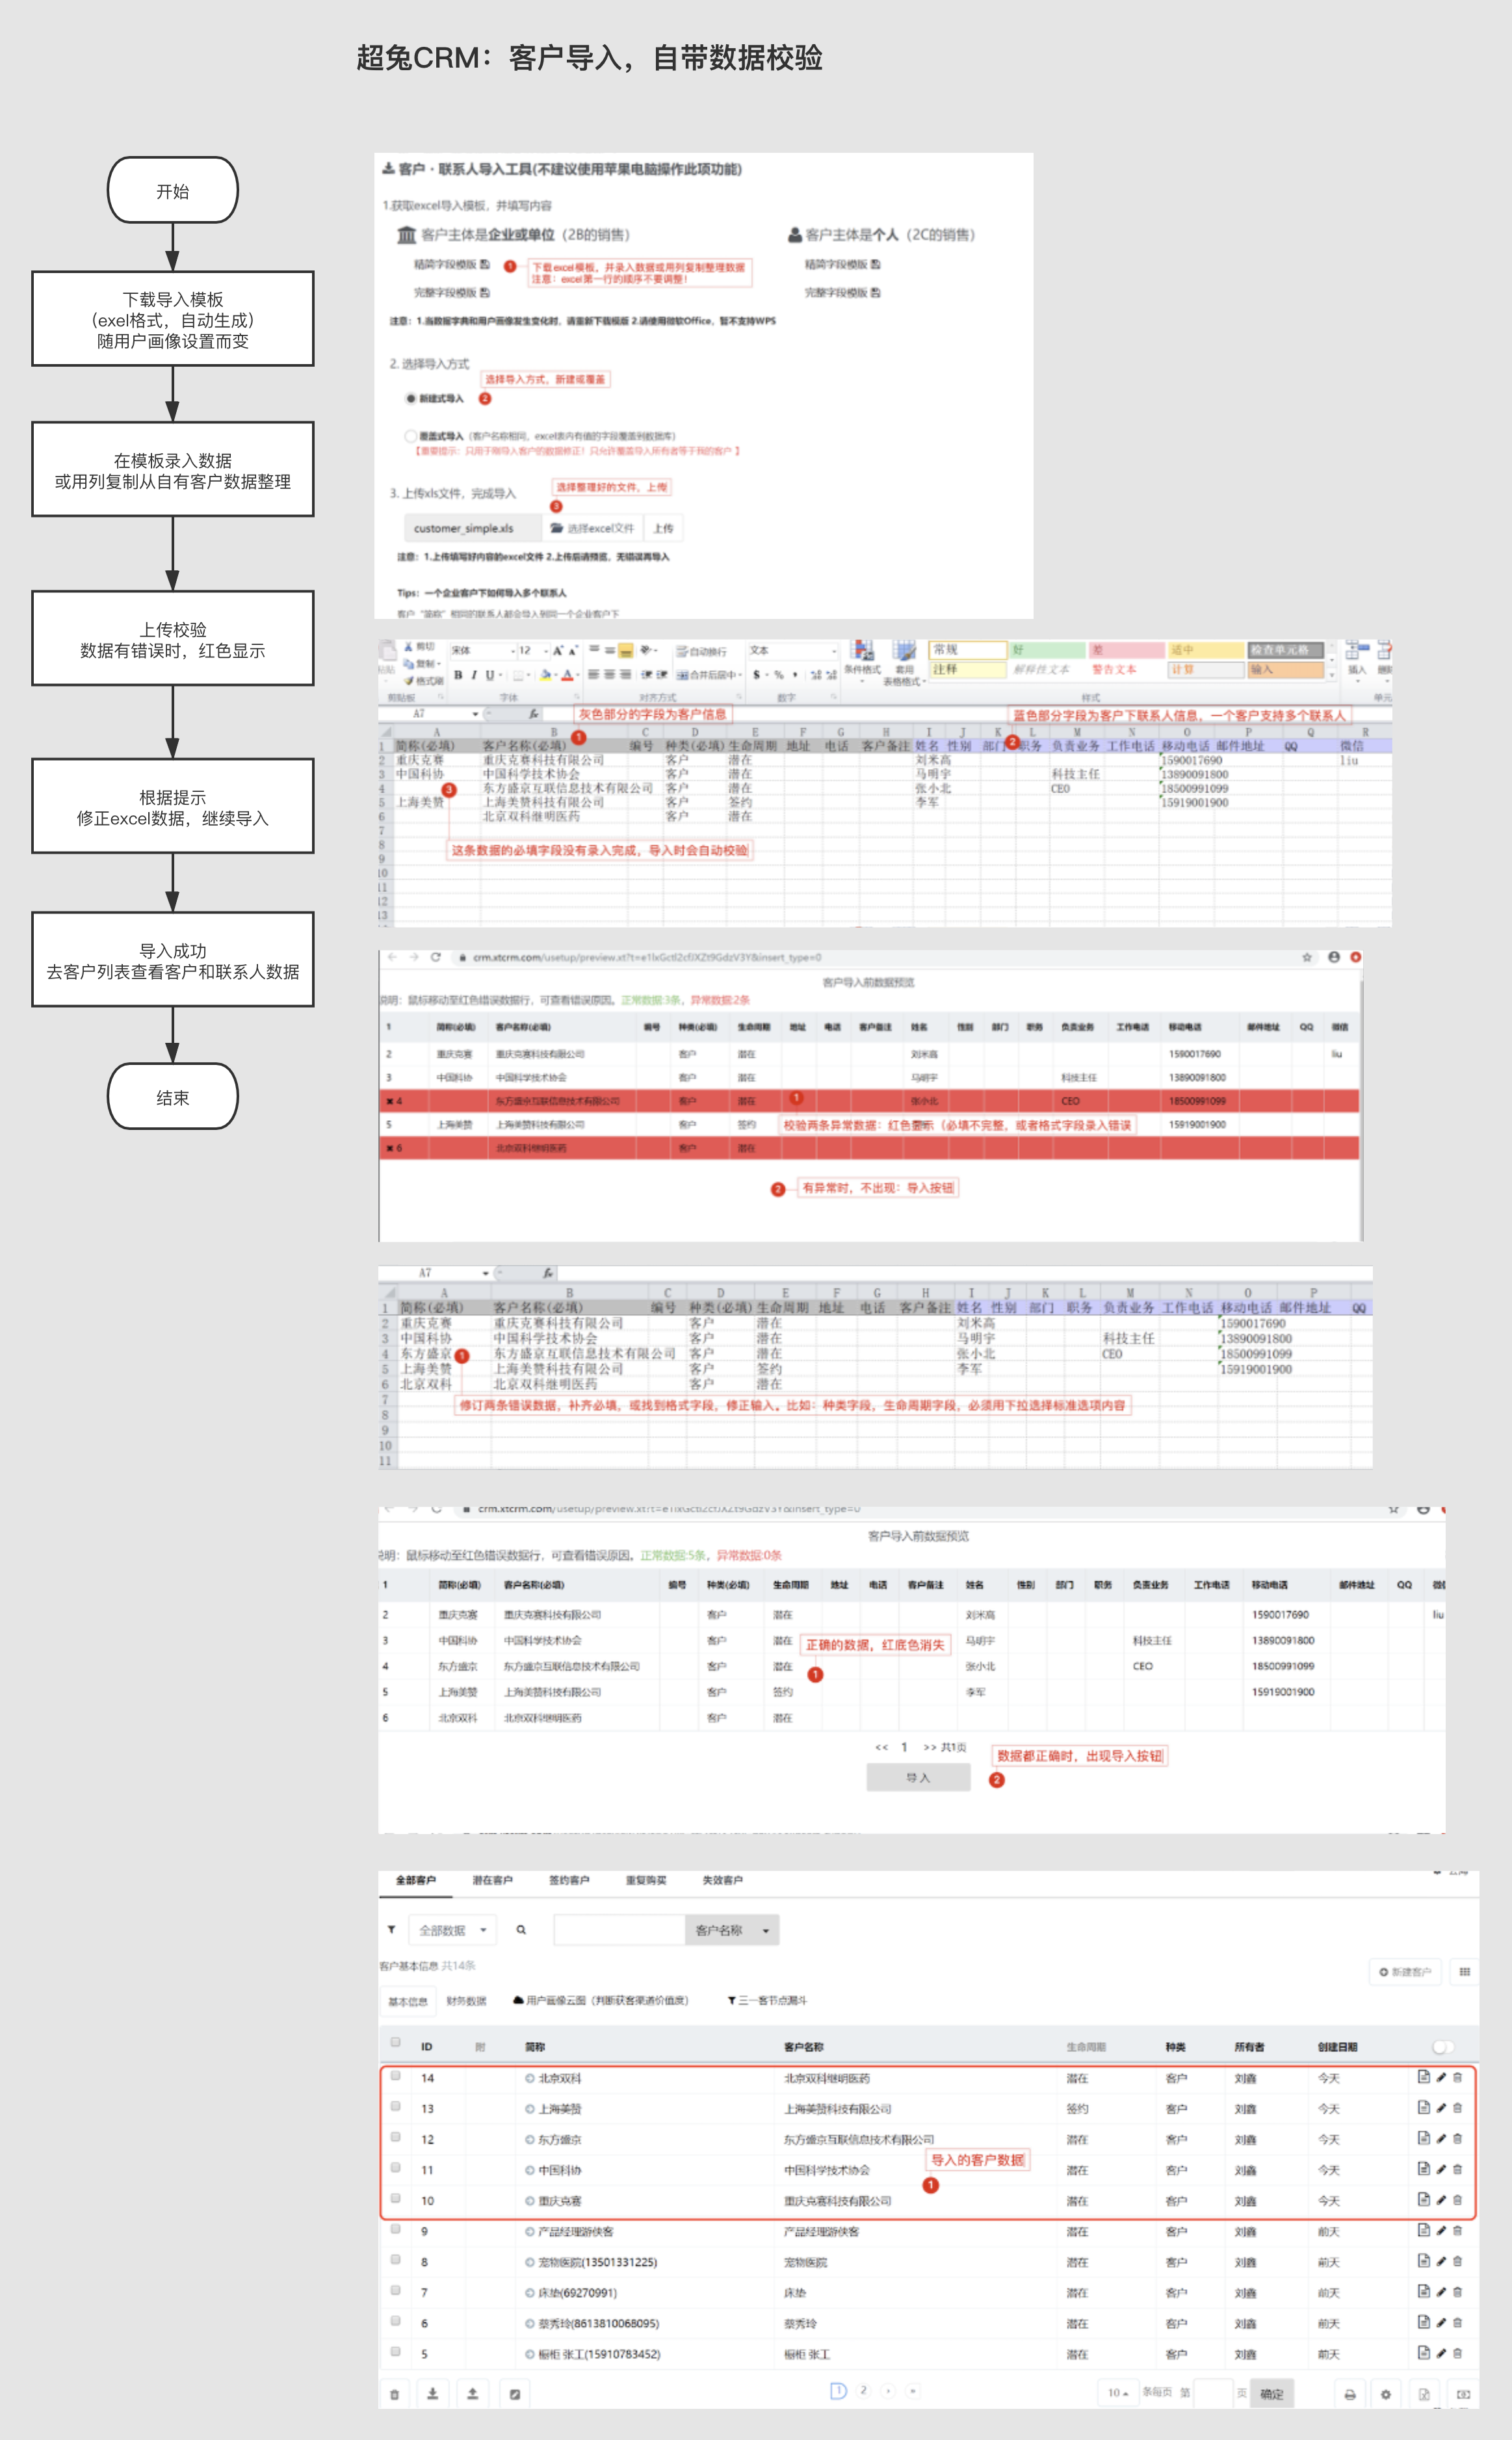Viewport: 1512px width, 2440px height.
Task: Click the edit pencil for row 14
Action: coord(1441,2077)
